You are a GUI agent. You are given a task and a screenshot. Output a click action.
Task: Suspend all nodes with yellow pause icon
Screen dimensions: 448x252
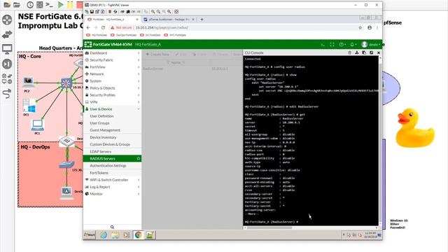pos(70,5)
